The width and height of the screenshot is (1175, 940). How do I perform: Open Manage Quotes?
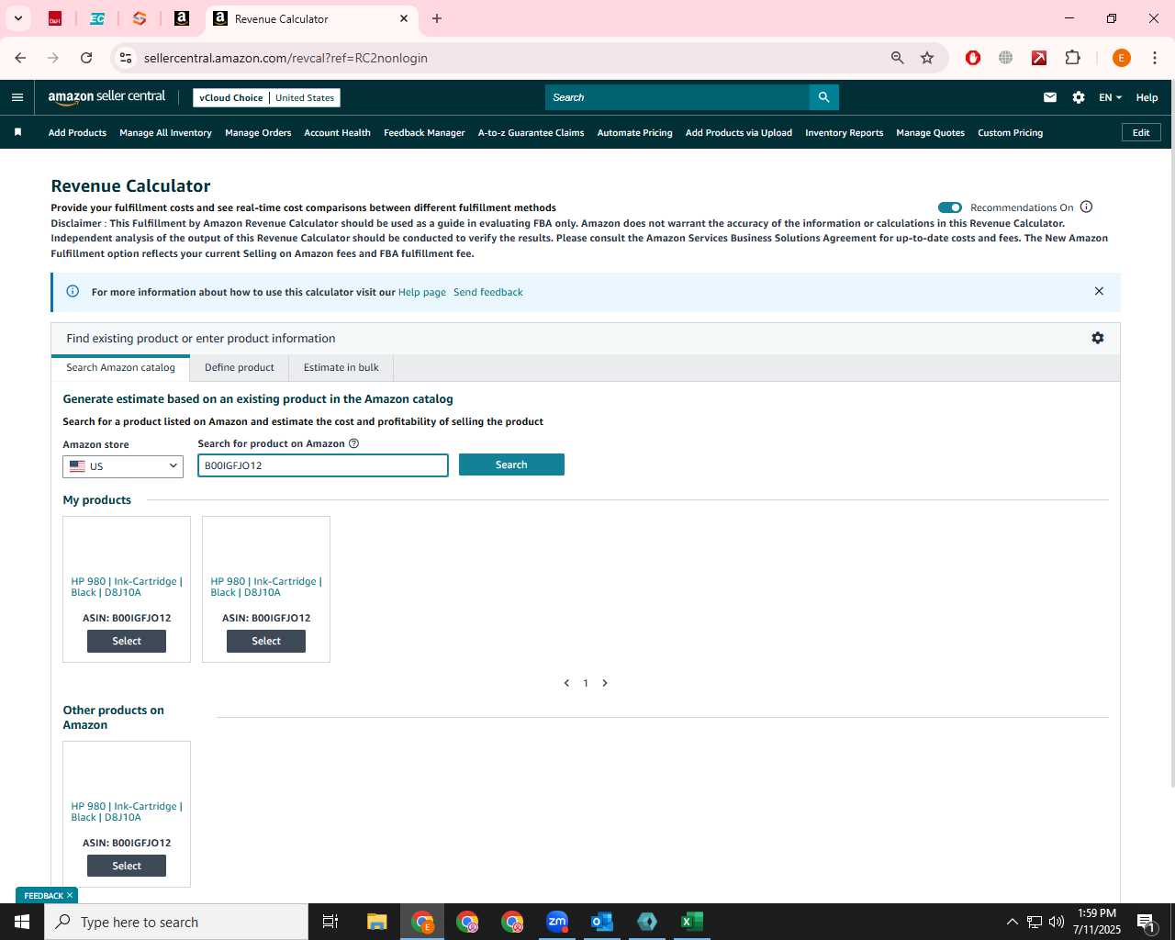[930, 132]
